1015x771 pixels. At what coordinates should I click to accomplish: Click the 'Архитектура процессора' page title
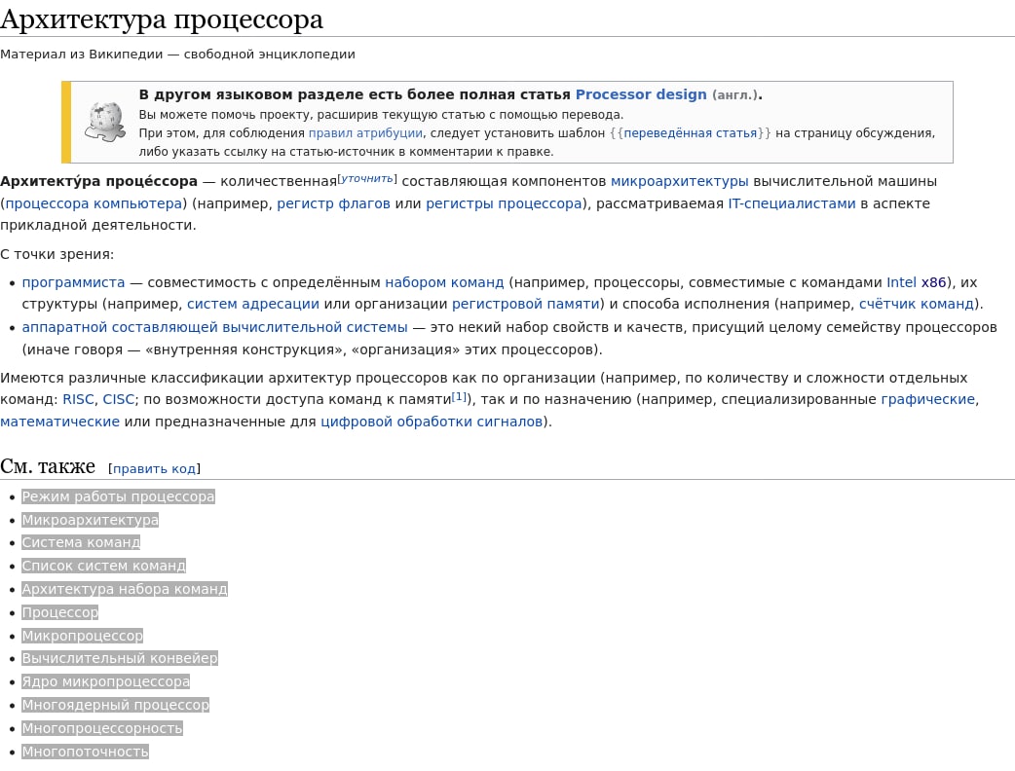(x=161, y=19)
